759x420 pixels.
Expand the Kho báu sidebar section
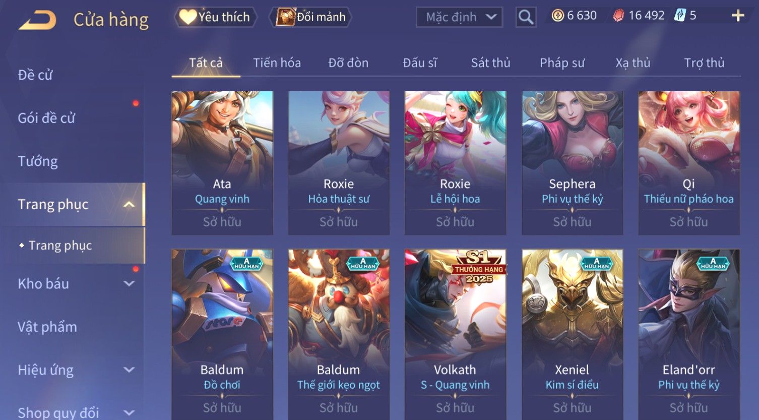pyautogui.click(x=129, y=283)
